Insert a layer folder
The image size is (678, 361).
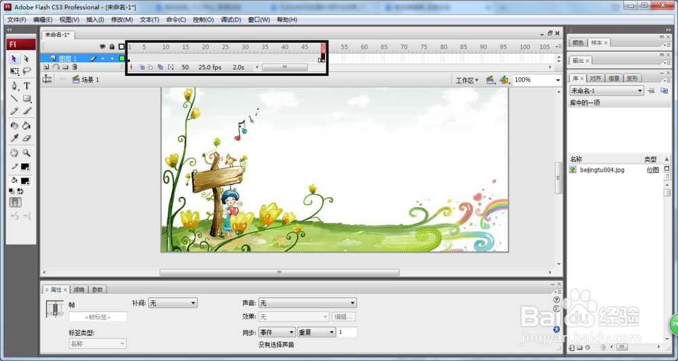click(x=65, y=67)
